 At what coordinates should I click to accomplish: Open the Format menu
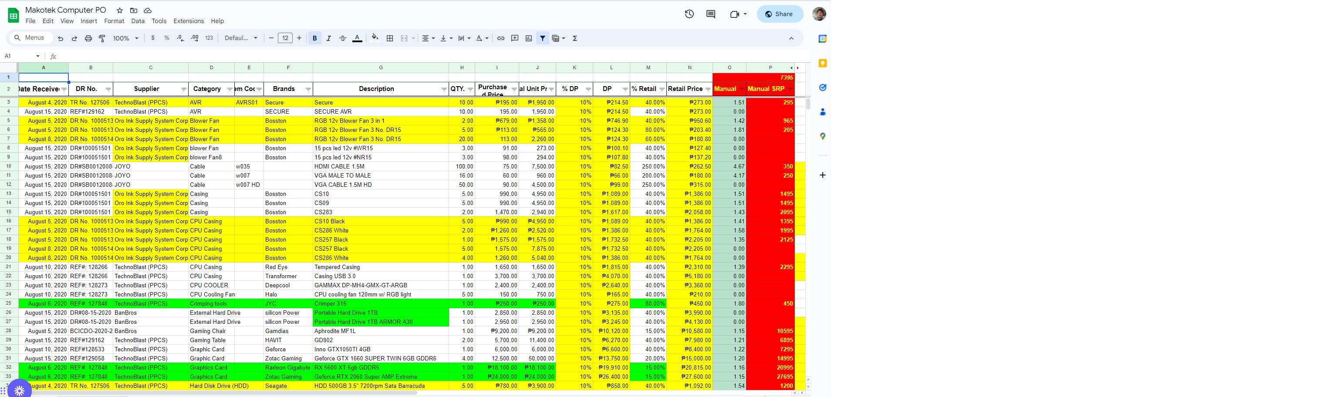point(114,21)
